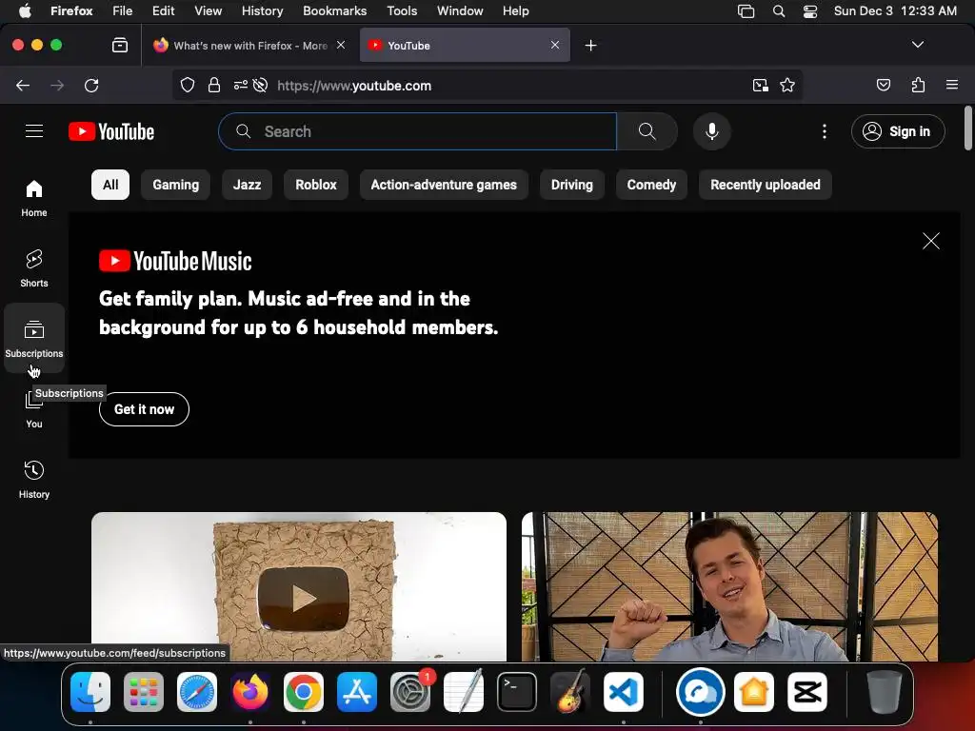
Task: Open History from sidebar
Action: coord(34,480)
